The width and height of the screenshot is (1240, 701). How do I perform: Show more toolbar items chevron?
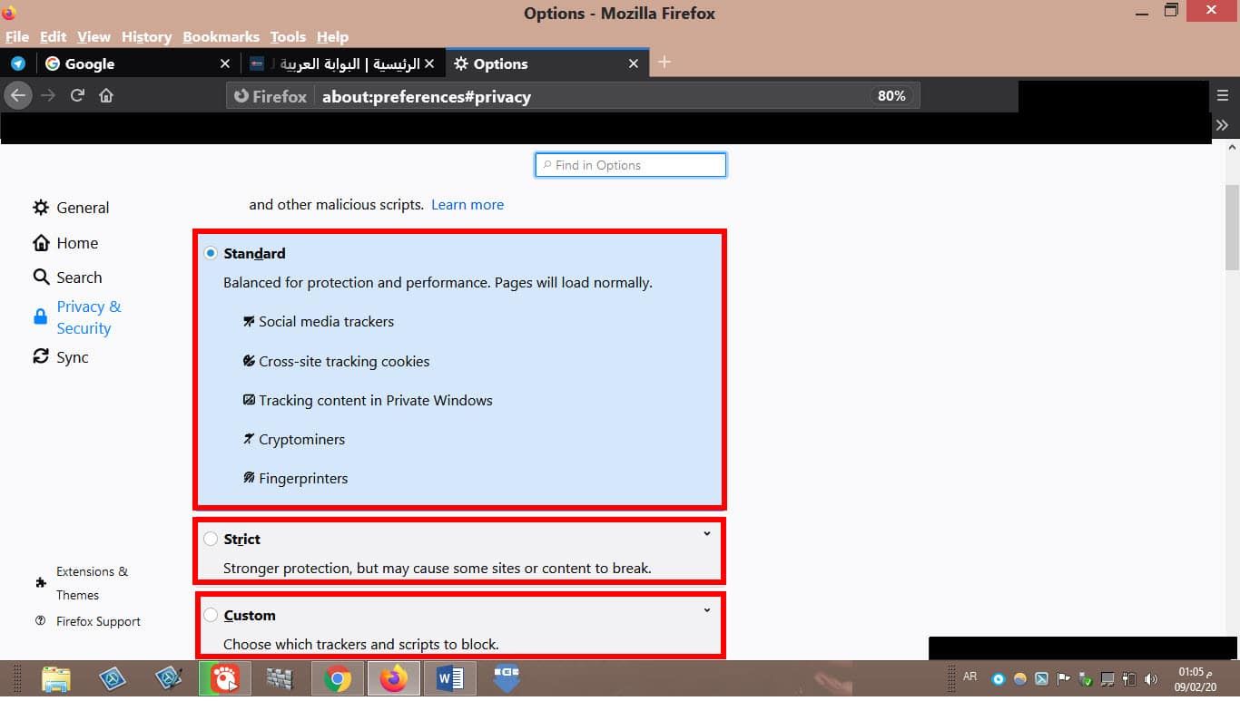[1222, 125]
